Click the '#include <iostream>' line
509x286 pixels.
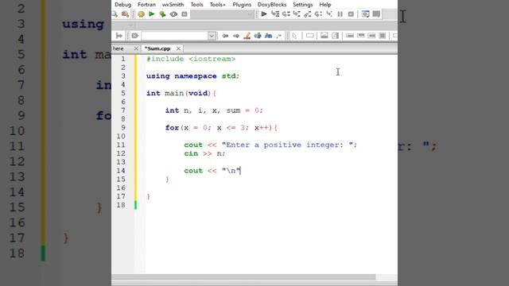coord(191,59)
